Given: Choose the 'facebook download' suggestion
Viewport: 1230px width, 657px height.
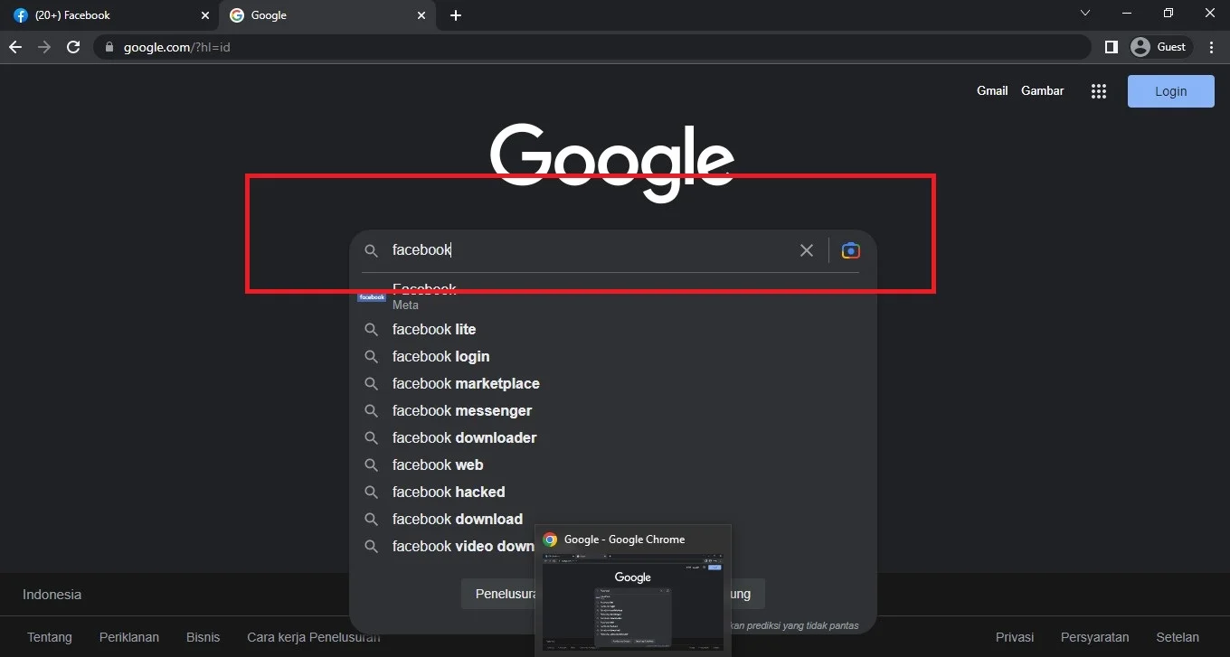Looking at the screenshot, I should click(612, 519).
